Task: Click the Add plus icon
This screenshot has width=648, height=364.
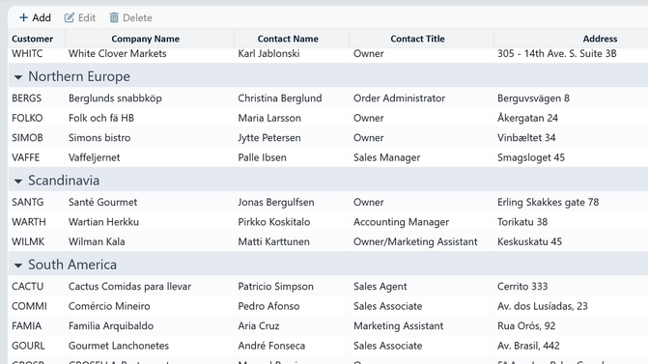Action: point(23,17)
